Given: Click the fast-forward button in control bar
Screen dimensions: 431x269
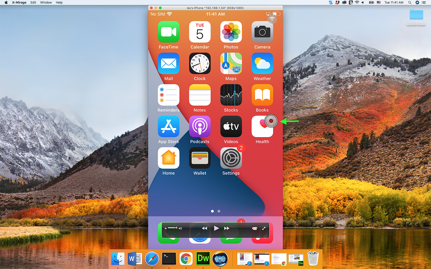Looking at the screenshot, I should (227, 228).
